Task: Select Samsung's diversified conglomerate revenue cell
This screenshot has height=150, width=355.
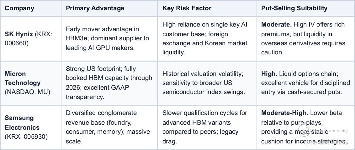Action: tap(109, 127)
